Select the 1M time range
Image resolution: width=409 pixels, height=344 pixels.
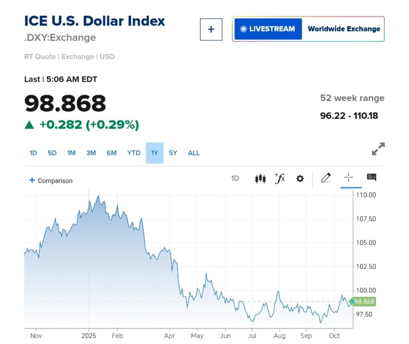[71, 153]
